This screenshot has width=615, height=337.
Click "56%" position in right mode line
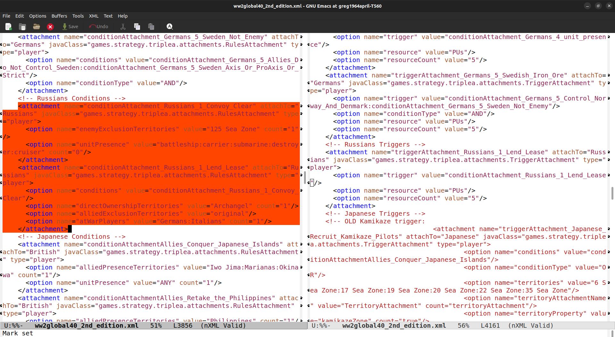(x=463, y=325)
